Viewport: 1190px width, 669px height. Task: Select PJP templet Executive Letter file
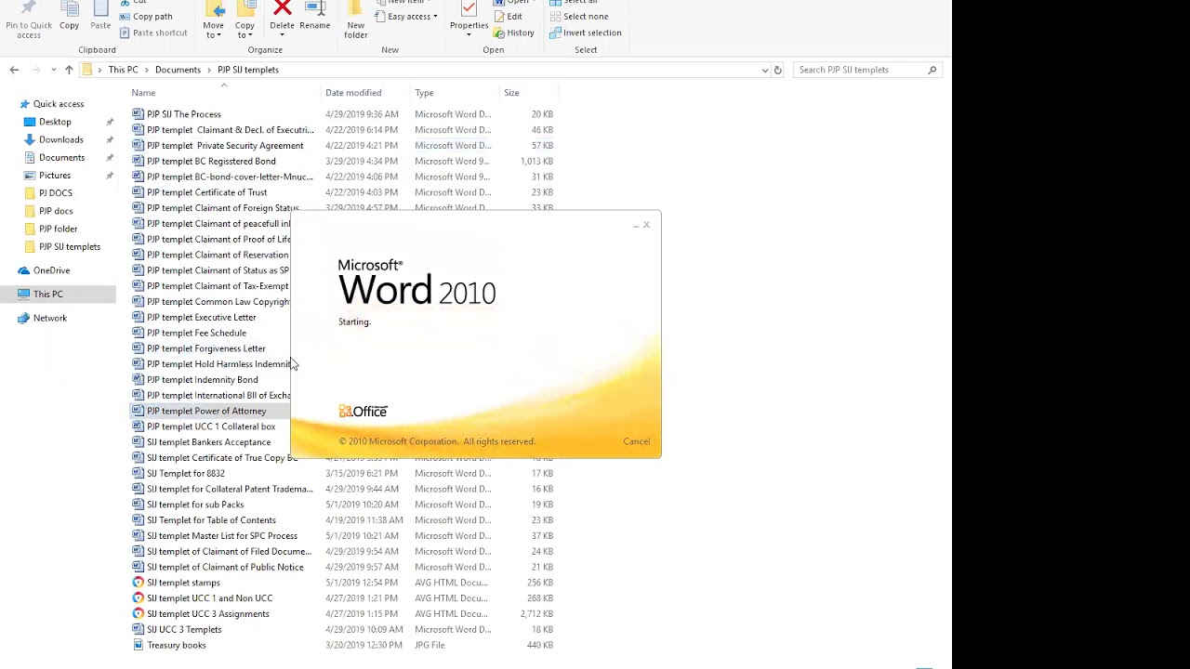(201, 317)
